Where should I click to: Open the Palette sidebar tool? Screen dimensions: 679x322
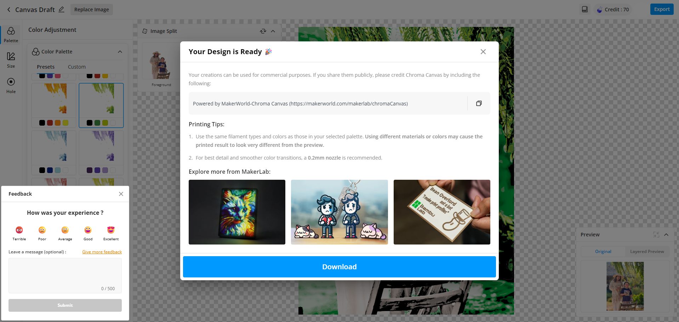coord(11,35)
